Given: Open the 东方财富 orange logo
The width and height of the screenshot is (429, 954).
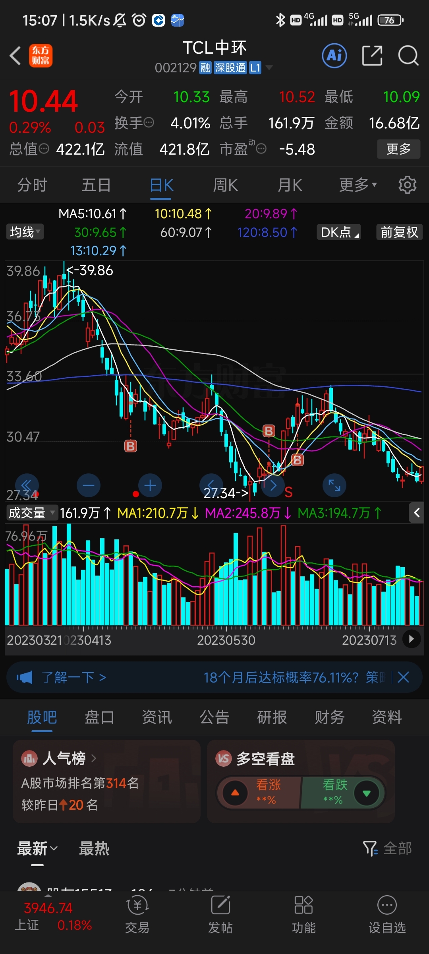Looking at the screenshot, I should (41, 56).
